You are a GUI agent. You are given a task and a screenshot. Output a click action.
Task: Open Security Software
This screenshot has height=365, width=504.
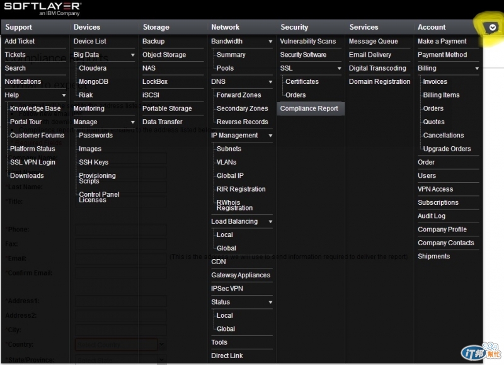click(303, 55)
